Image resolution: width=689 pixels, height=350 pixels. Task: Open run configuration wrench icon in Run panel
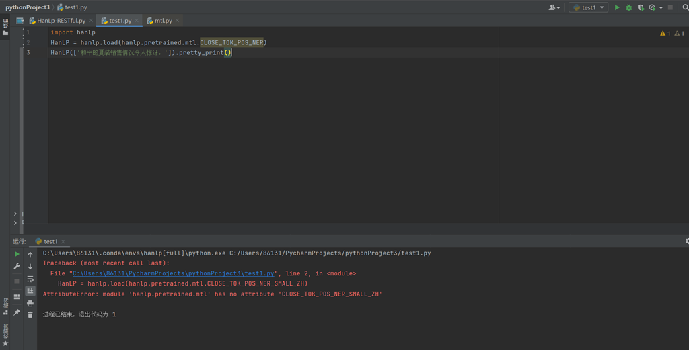tap(17, 267)
